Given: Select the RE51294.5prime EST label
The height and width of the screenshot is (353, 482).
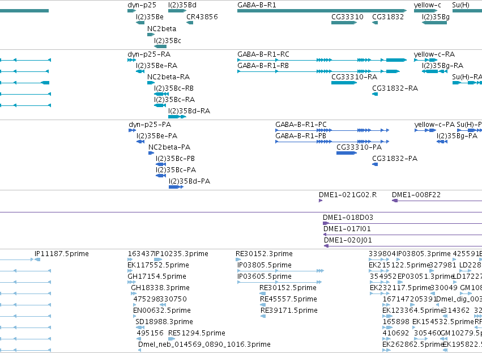Looking at the screenshot, I should point(197,333).
